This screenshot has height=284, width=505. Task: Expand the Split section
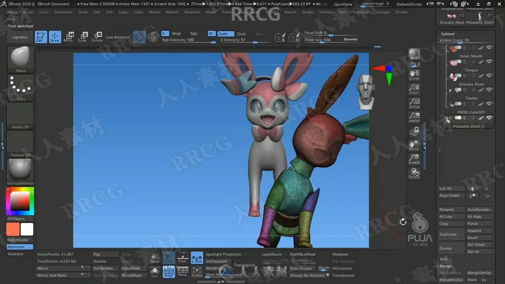point(444,259)
